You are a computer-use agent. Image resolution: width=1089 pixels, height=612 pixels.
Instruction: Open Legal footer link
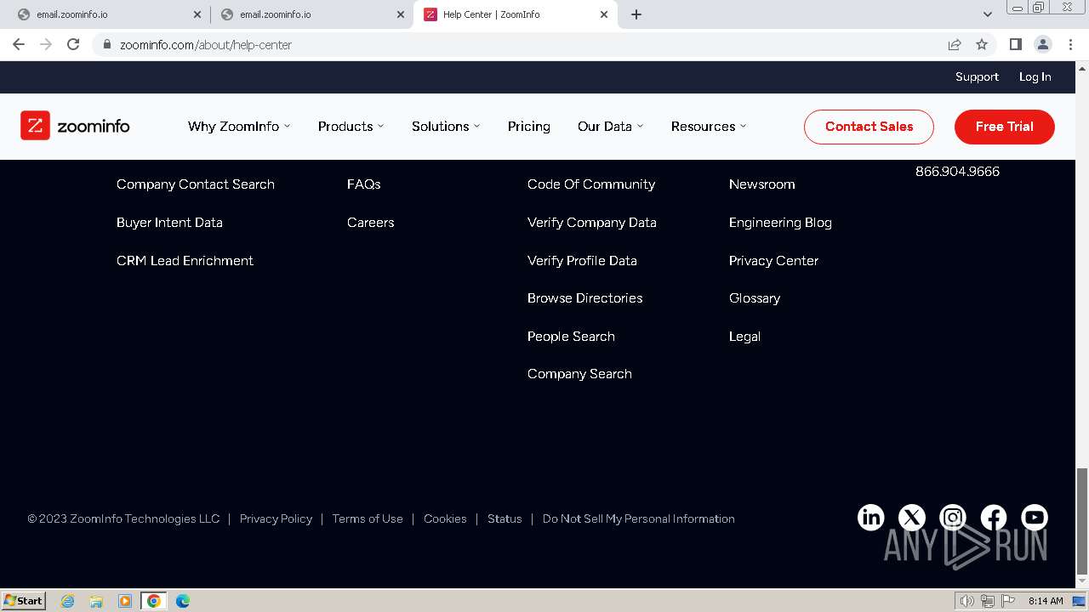coord(744,337)
